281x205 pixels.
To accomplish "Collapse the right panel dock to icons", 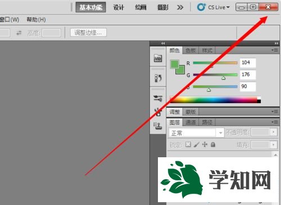I will pyautogui.click(x=277, y=43).
